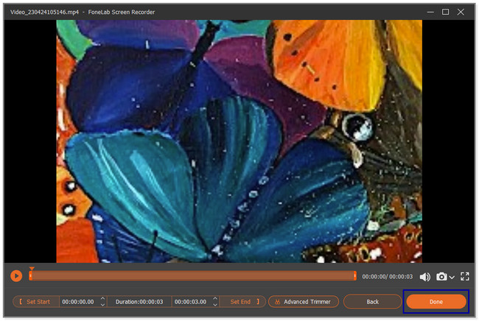Click the start time field 00:00:00.00
Image resolution: width=479 pixels, height=321 pixels.
[78, 302]
